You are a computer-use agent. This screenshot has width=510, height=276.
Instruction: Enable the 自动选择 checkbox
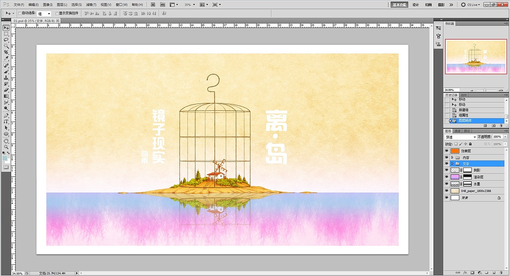tap(20, 13)
